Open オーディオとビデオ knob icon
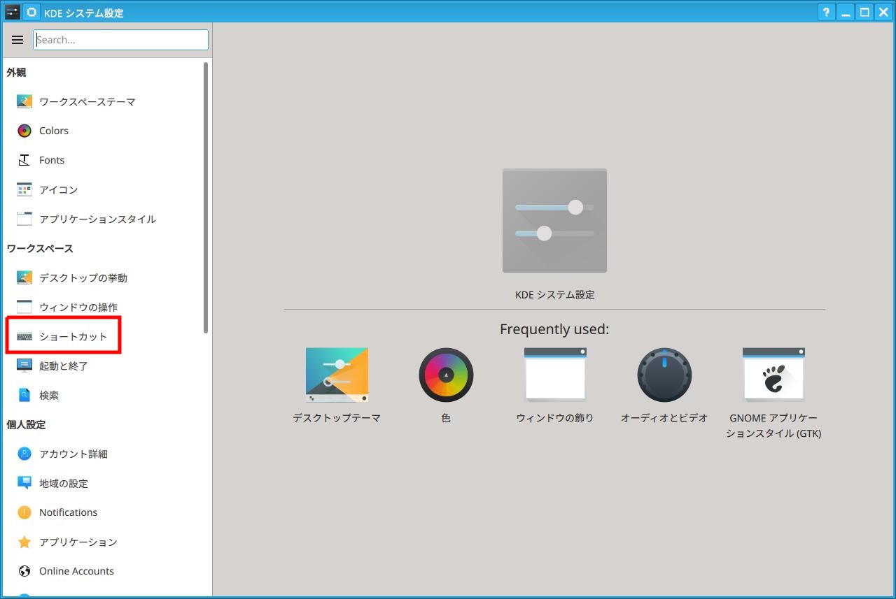Viewport: 896px width, 599px height. point(664,375)
